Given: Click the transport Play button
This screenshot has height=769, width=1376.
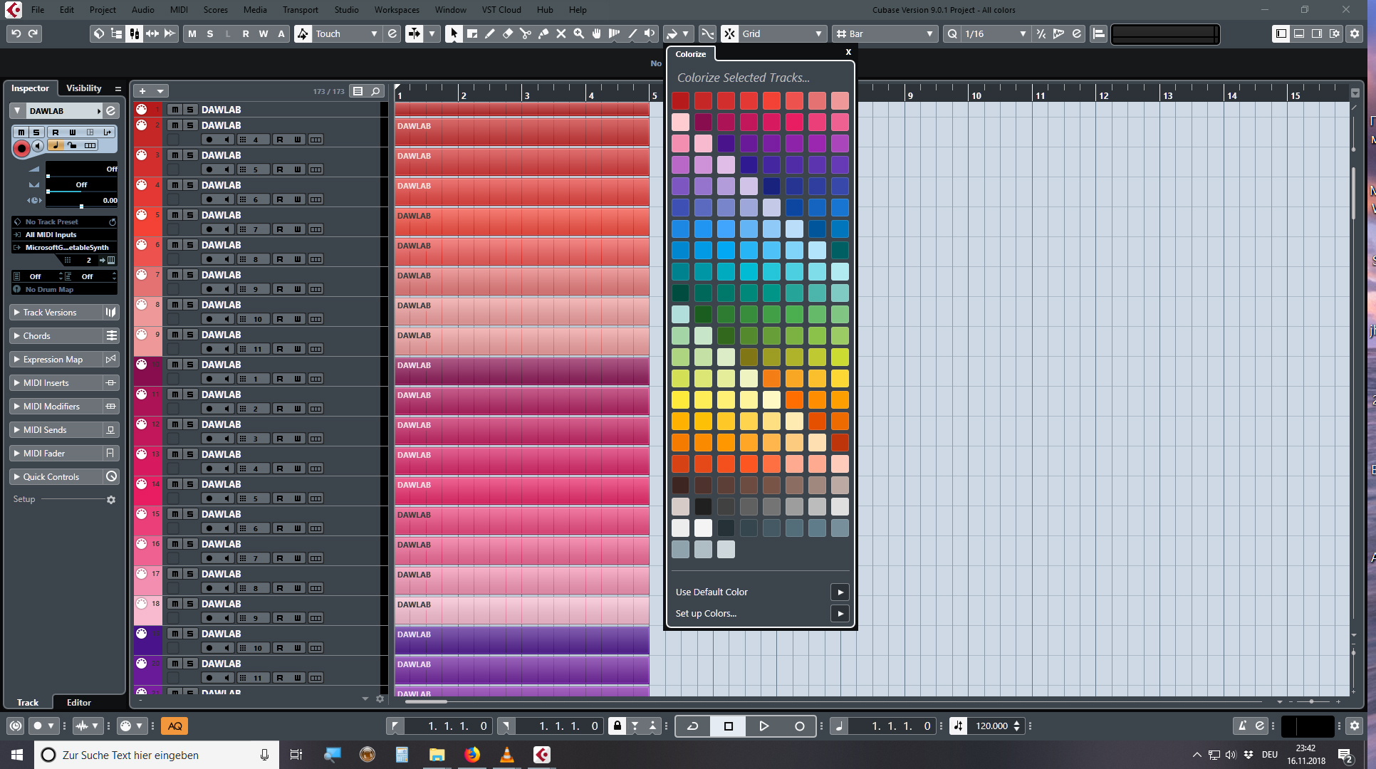Looking at the screenshot, I should click(x=763, y=726).
